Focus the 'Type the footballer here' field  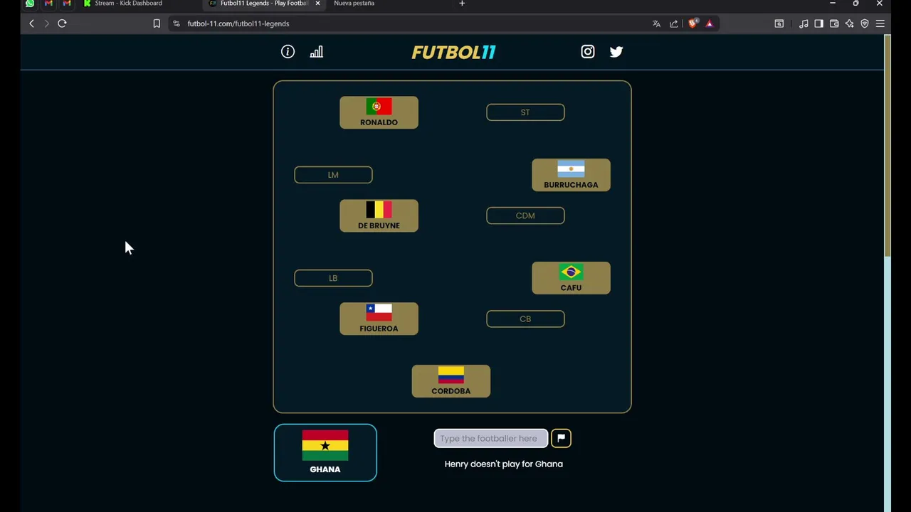point(490,438)
